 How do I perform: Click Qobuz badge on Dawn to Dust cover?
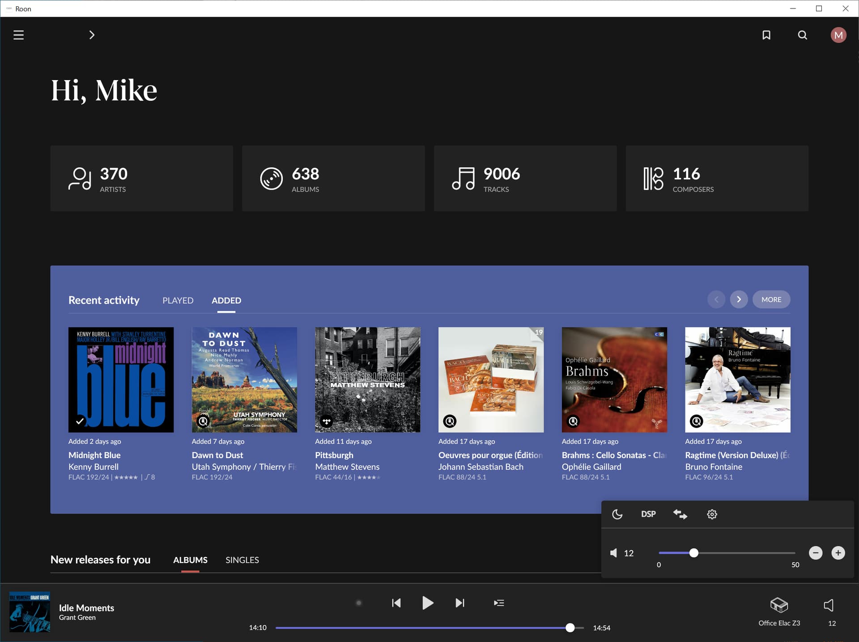click(x=203, y=421)
